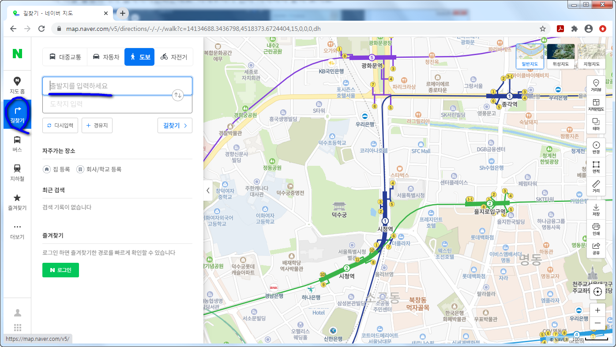Screen dimensions: 616x347
Task: Click the user profile icon in the sidebar
Action: (18, 313)
